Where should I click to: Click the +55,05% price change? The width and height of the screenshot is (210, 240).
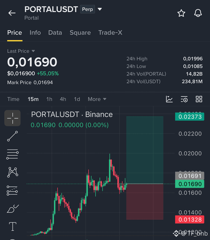point(48,74)
